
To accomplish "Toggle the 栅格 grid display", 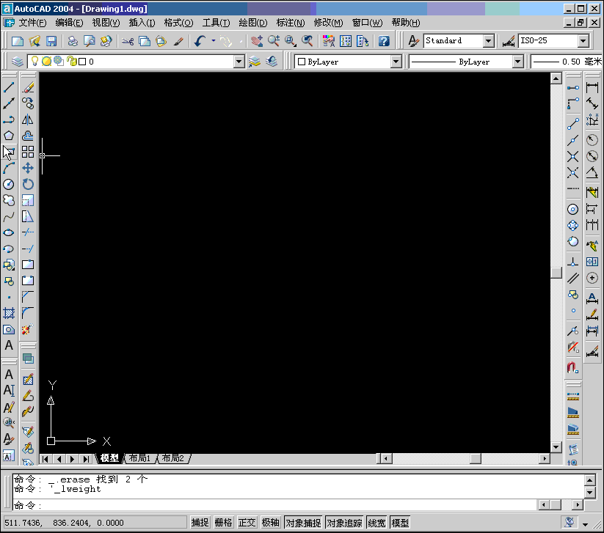I will click(223, 523).
